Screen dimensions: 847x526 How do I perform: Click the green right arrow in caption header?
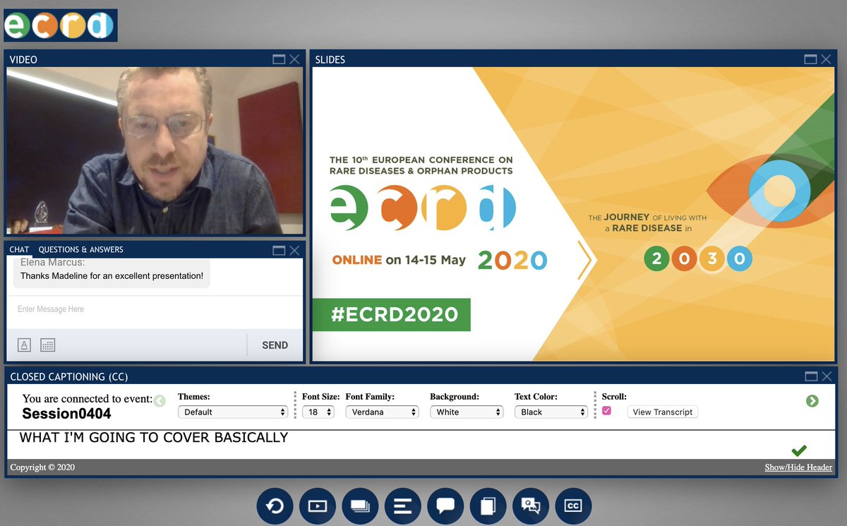tap(812, 401)
